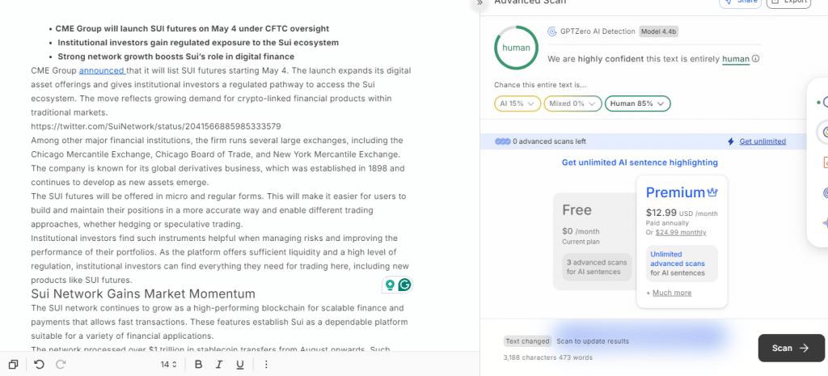The height and width of the screenshot is (376, 828).
Task: Click the "Much more" link in Premium card
Action: [x=671, y=293]
